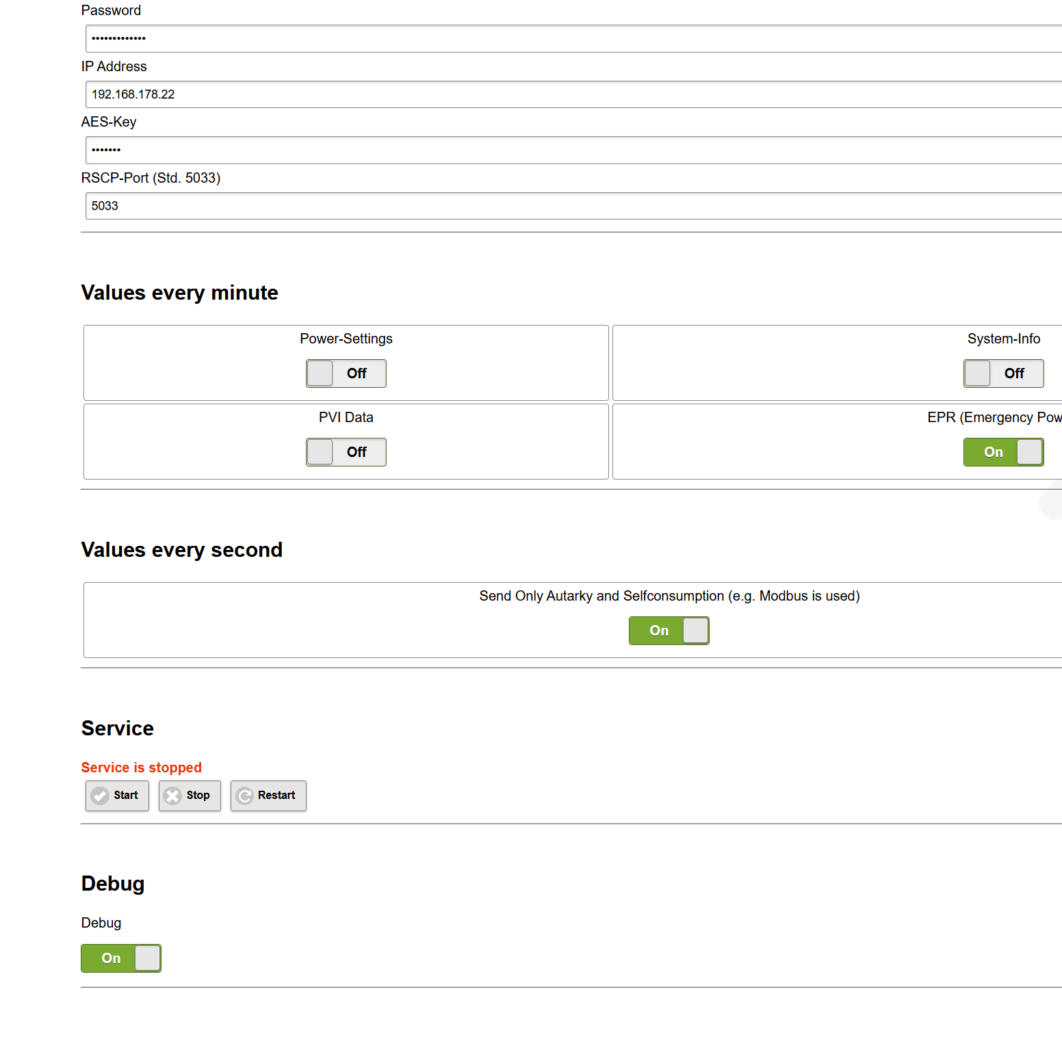Click the Restart service arrow icon
Image resolution: width=1062 pixels, height=1037 pixels.
(245, 796)
